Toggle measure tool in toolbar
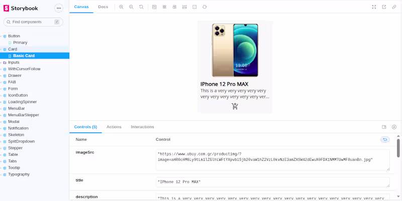The height and width of the screenshot is (201, 402). 184,7
